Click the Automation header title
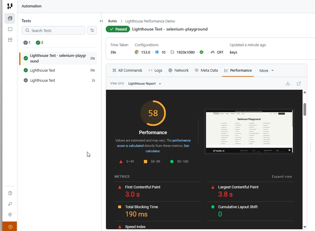This screenshot has height=231, width=315. tap(32, 6)
